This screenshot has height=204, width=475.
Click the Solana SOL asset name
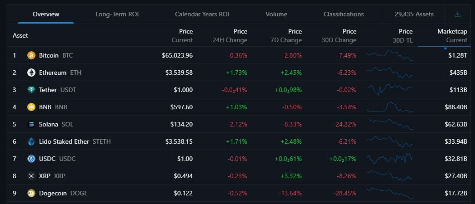pyautogui.click(x=49, y=124)
